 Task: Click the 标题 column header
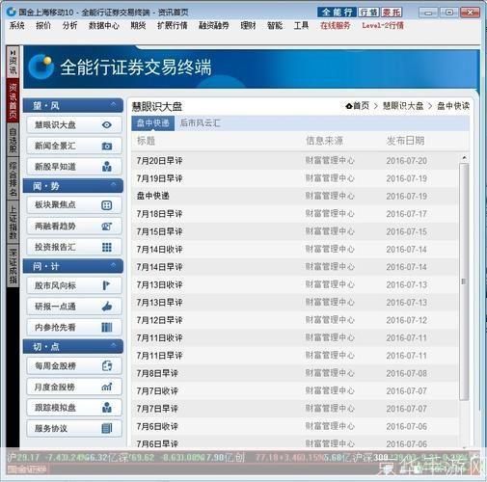tap(146, 141)
